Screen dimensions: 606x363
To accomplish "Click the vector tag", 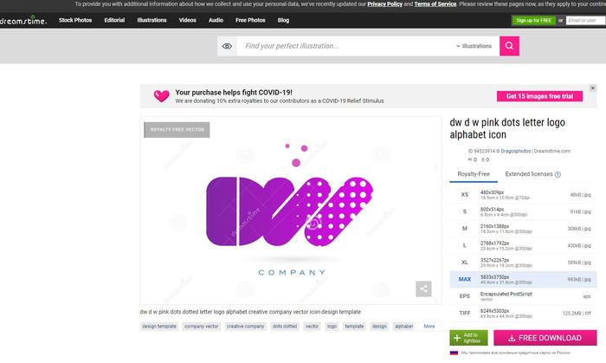I will (312, 327).
